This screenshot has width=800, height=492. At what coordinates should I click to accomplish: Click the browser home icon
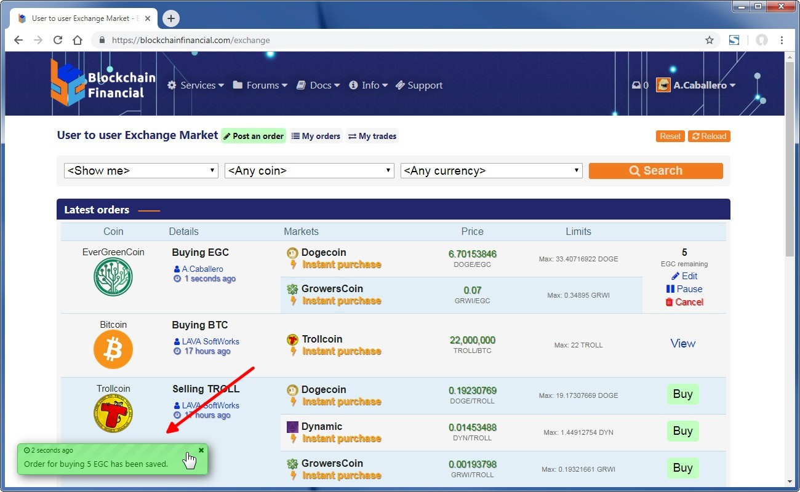(x=78, y=40)
